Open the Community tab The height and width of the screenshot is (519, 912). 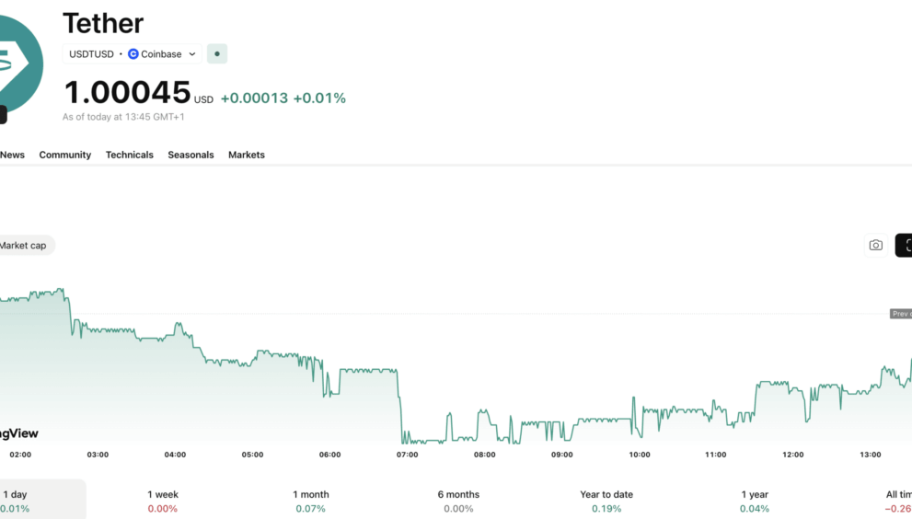(64, 155)
